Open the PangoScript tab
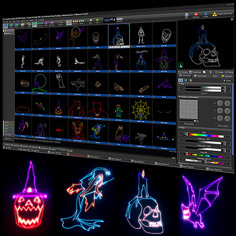Screen dimensions: 236x236 tap(195, 72)
